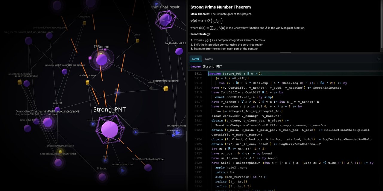Click the play icon beside the ZetaNoZeros label
This screenshot has width=383, height=191.
(174, 135)
